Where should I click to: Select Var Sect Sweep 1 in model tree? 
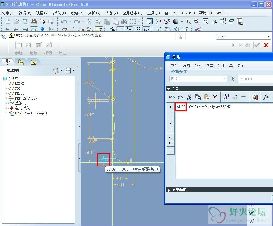[x=32, y=113]
